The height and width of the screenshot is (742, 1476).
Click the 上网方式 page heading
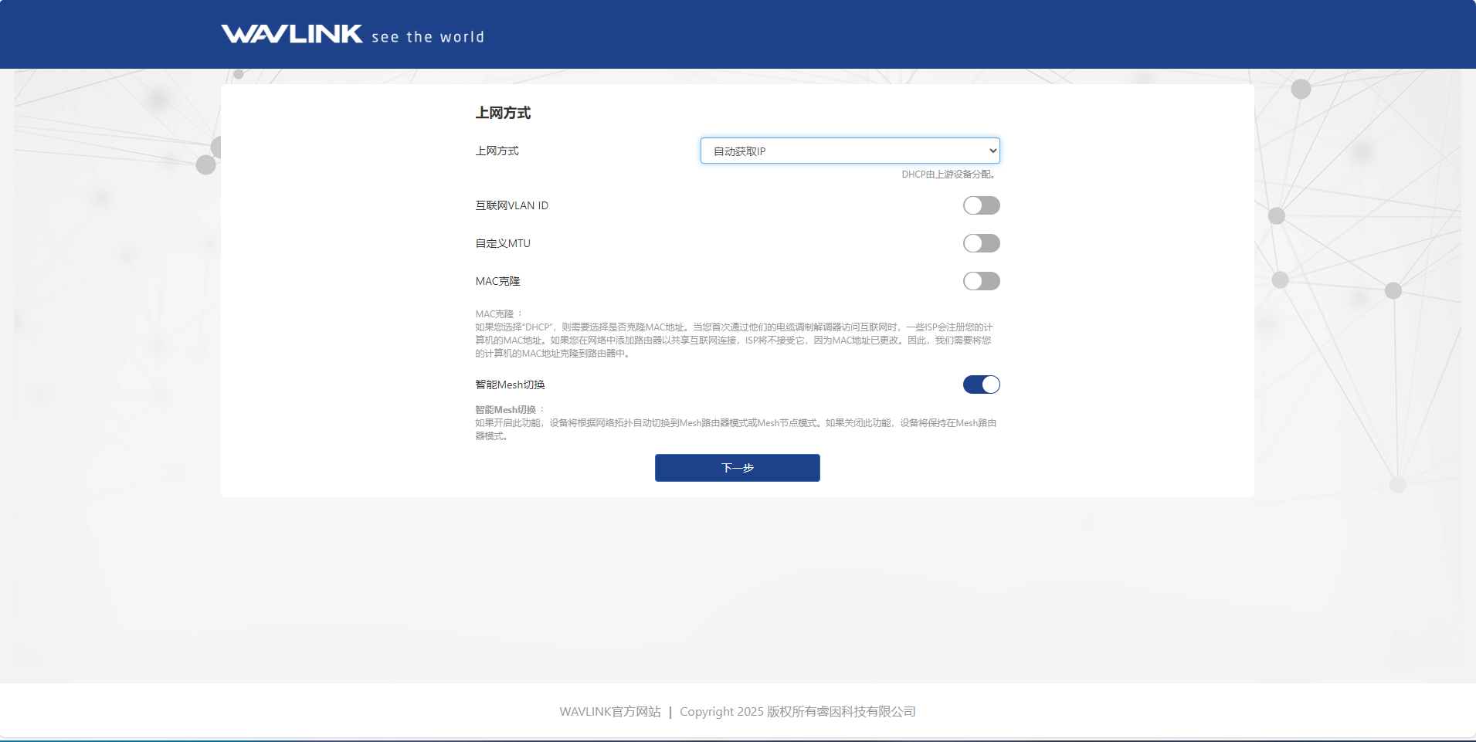point(504,112)
